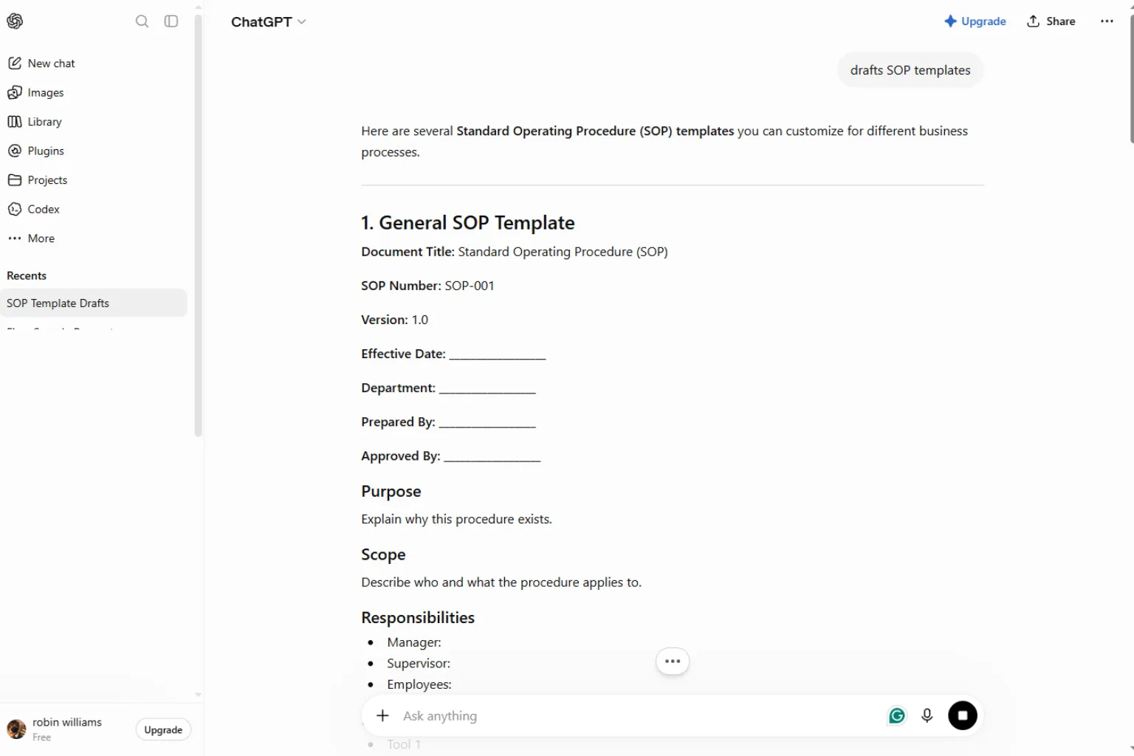Share this conversation
This screenshot has width=1134, height=756.
coord(1051,21)
